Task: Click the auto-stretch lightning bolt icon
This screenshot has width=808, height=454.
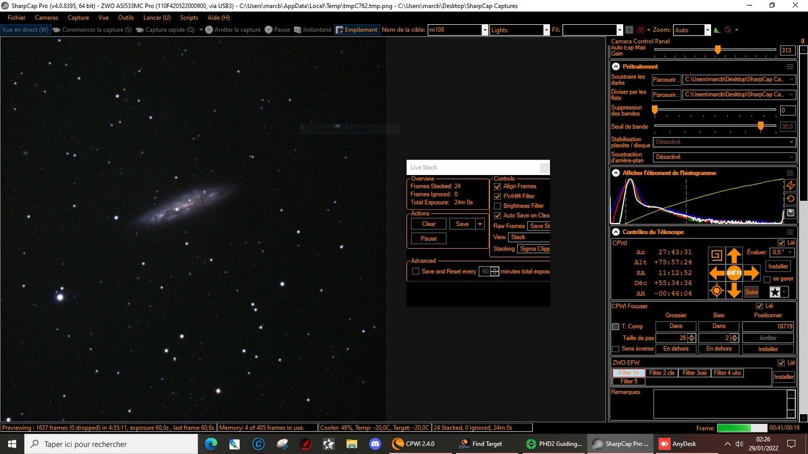Action: tap(790, 185)
